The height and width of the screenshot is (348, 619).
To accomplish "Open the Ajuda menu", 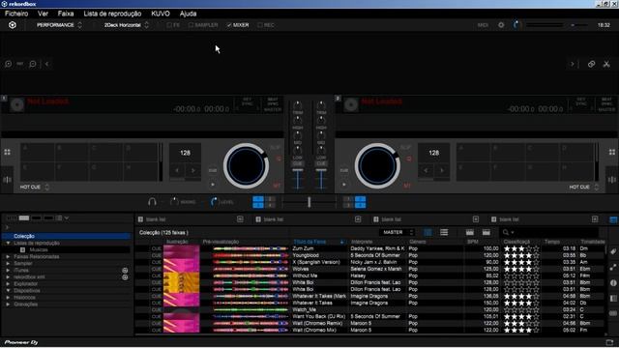I will [189, 14].
